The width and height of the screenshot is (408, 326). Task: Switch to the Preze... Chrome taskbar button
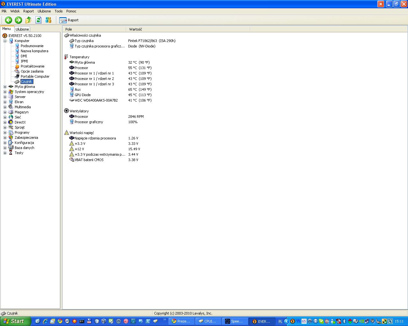tap(181, 321)
